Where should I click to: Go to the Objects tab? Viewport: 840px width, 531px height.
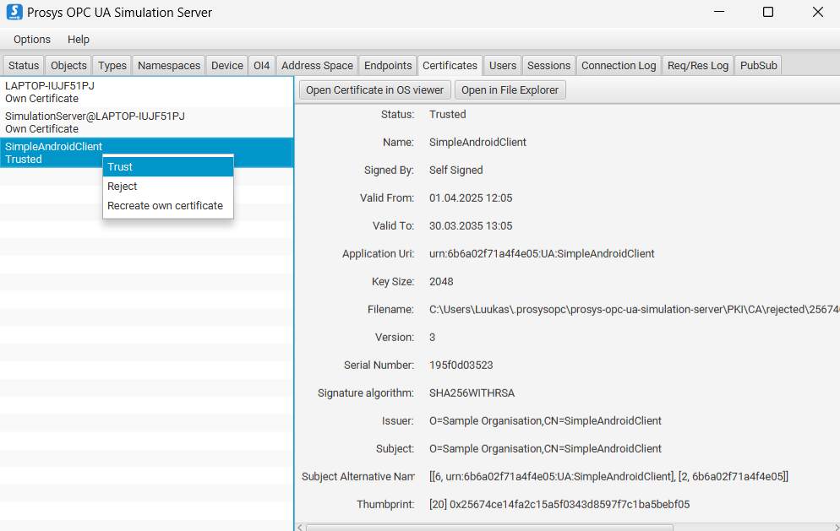(68, 66)
